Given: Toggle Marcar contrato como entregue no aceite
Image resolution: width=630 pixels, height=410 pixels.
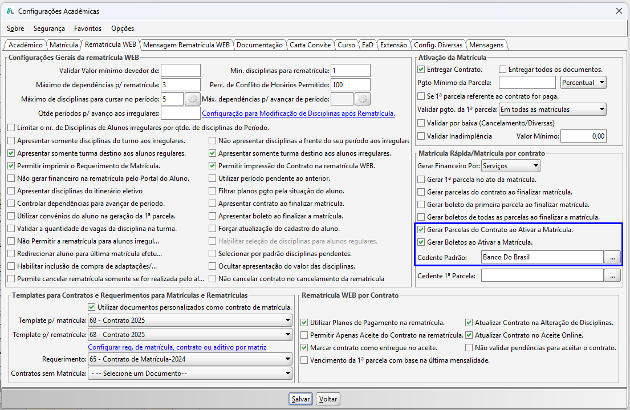Looking at the screenshot, I should pyautogui.click(x=304, y=348).
